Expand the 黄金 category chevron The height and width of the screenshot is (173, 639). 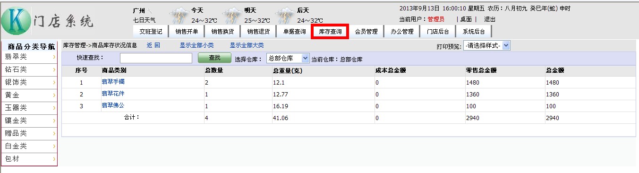(55, 95)
